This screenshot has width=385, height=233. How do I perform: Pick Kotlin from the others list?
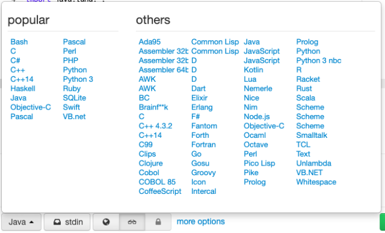tap(253, 70)
